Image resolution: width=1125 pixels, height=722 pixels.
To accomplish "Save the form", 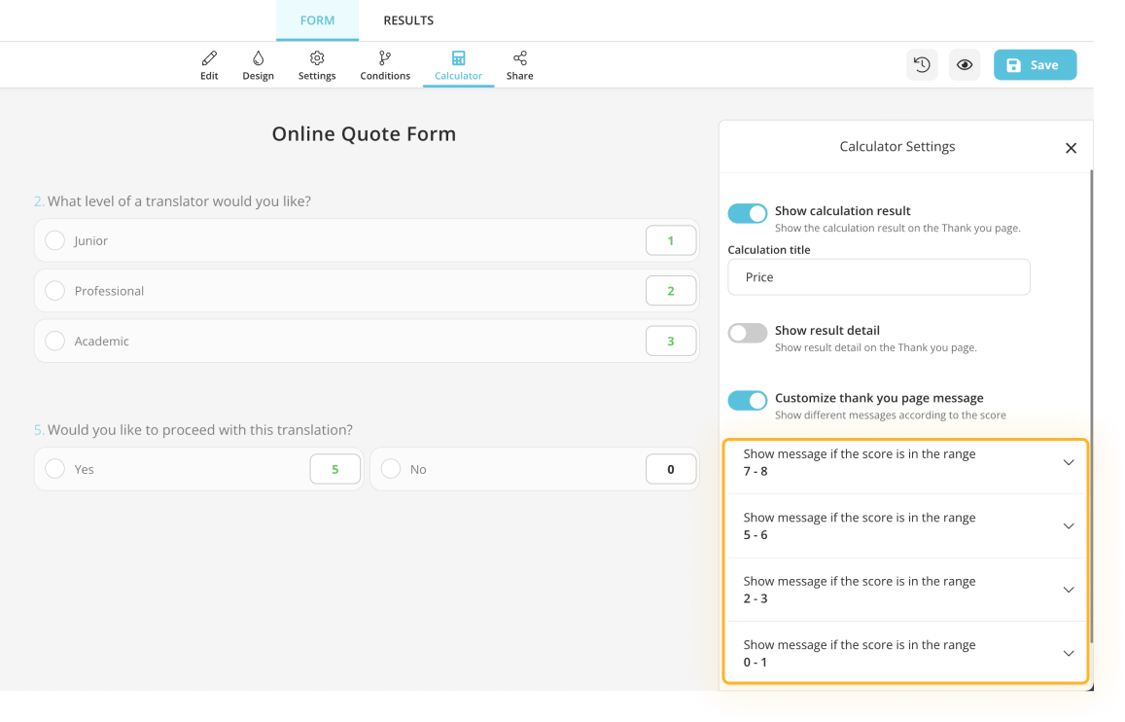I will [x=1035, y=64].
